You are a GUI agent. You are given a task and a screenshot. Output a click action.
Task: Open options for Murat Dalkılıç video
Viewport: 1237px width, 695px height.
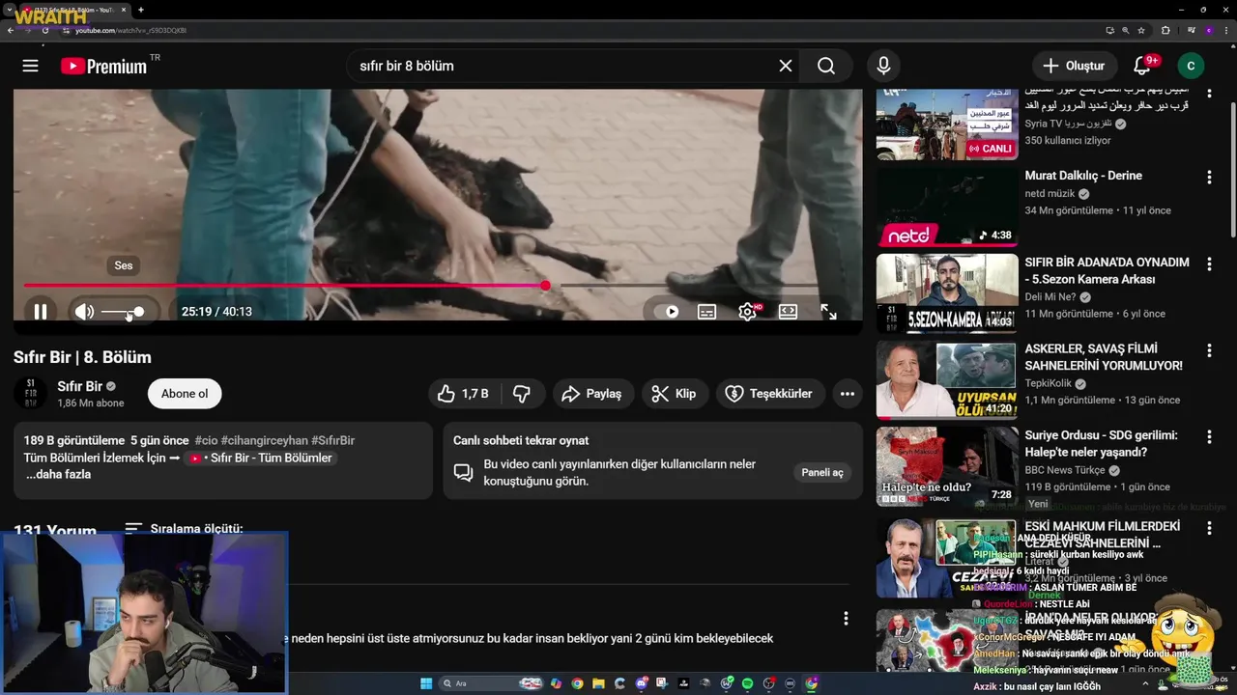pyautogui.click(x=1209, y=178)
